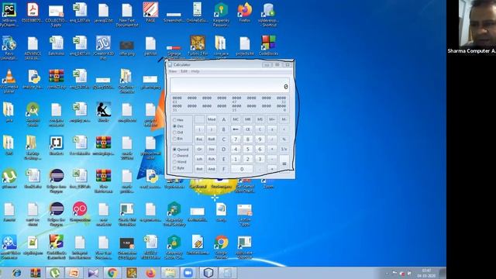
Task: Click the binary bit display panel
Action: coord(229,103)
